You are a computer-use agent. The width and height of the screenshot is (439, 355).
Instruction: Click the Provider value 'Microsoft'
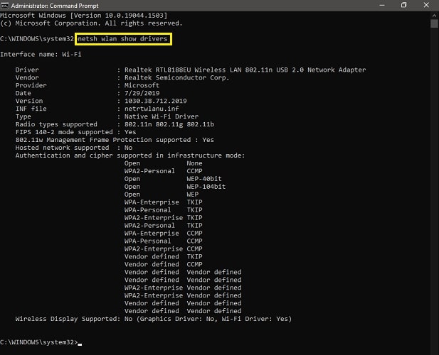142,85
